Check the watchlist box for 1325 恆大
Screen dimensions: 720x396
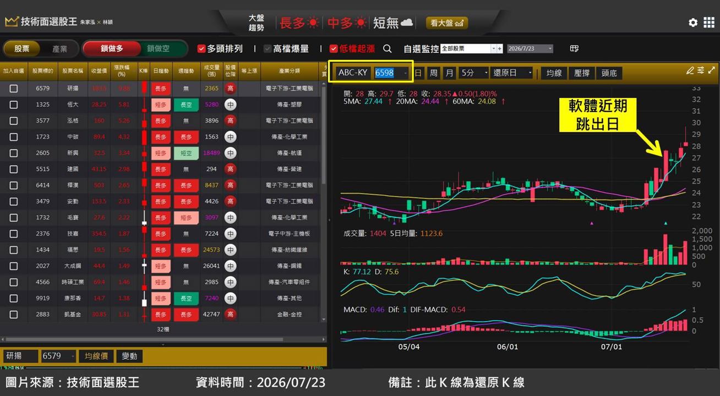point(14,104)
